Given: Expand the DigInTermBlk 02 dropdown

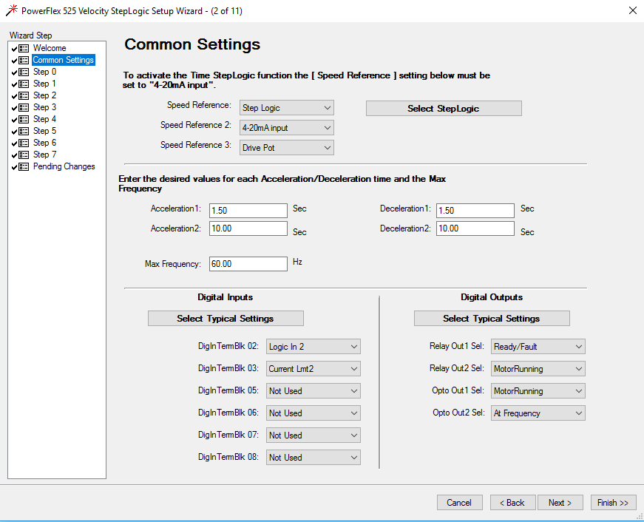Looking at the screenshot, I should (x=313, y=347).
